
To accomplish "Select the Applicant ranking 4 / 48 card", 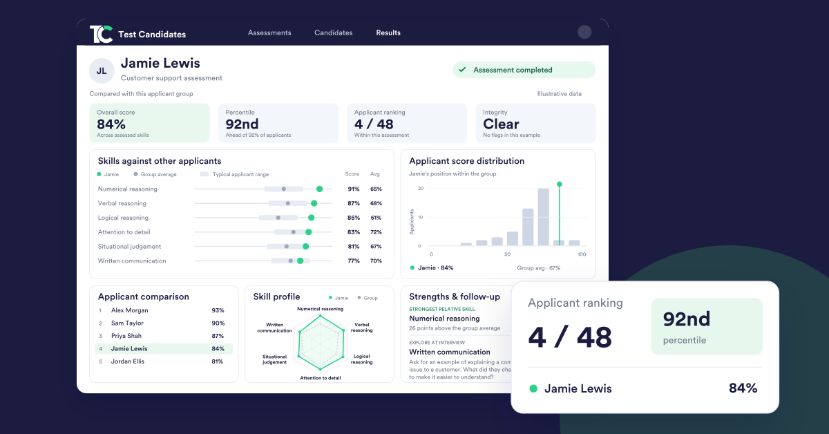I will point(407,123).
